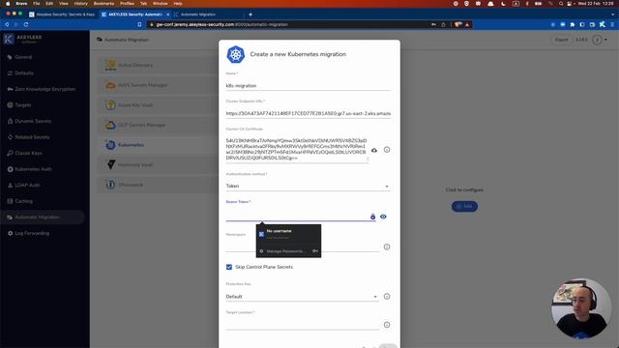Select Hashicorp Vault migration source
Image resolution: width=619 pixels, height=348 pixels.
[x=158, y=165]
